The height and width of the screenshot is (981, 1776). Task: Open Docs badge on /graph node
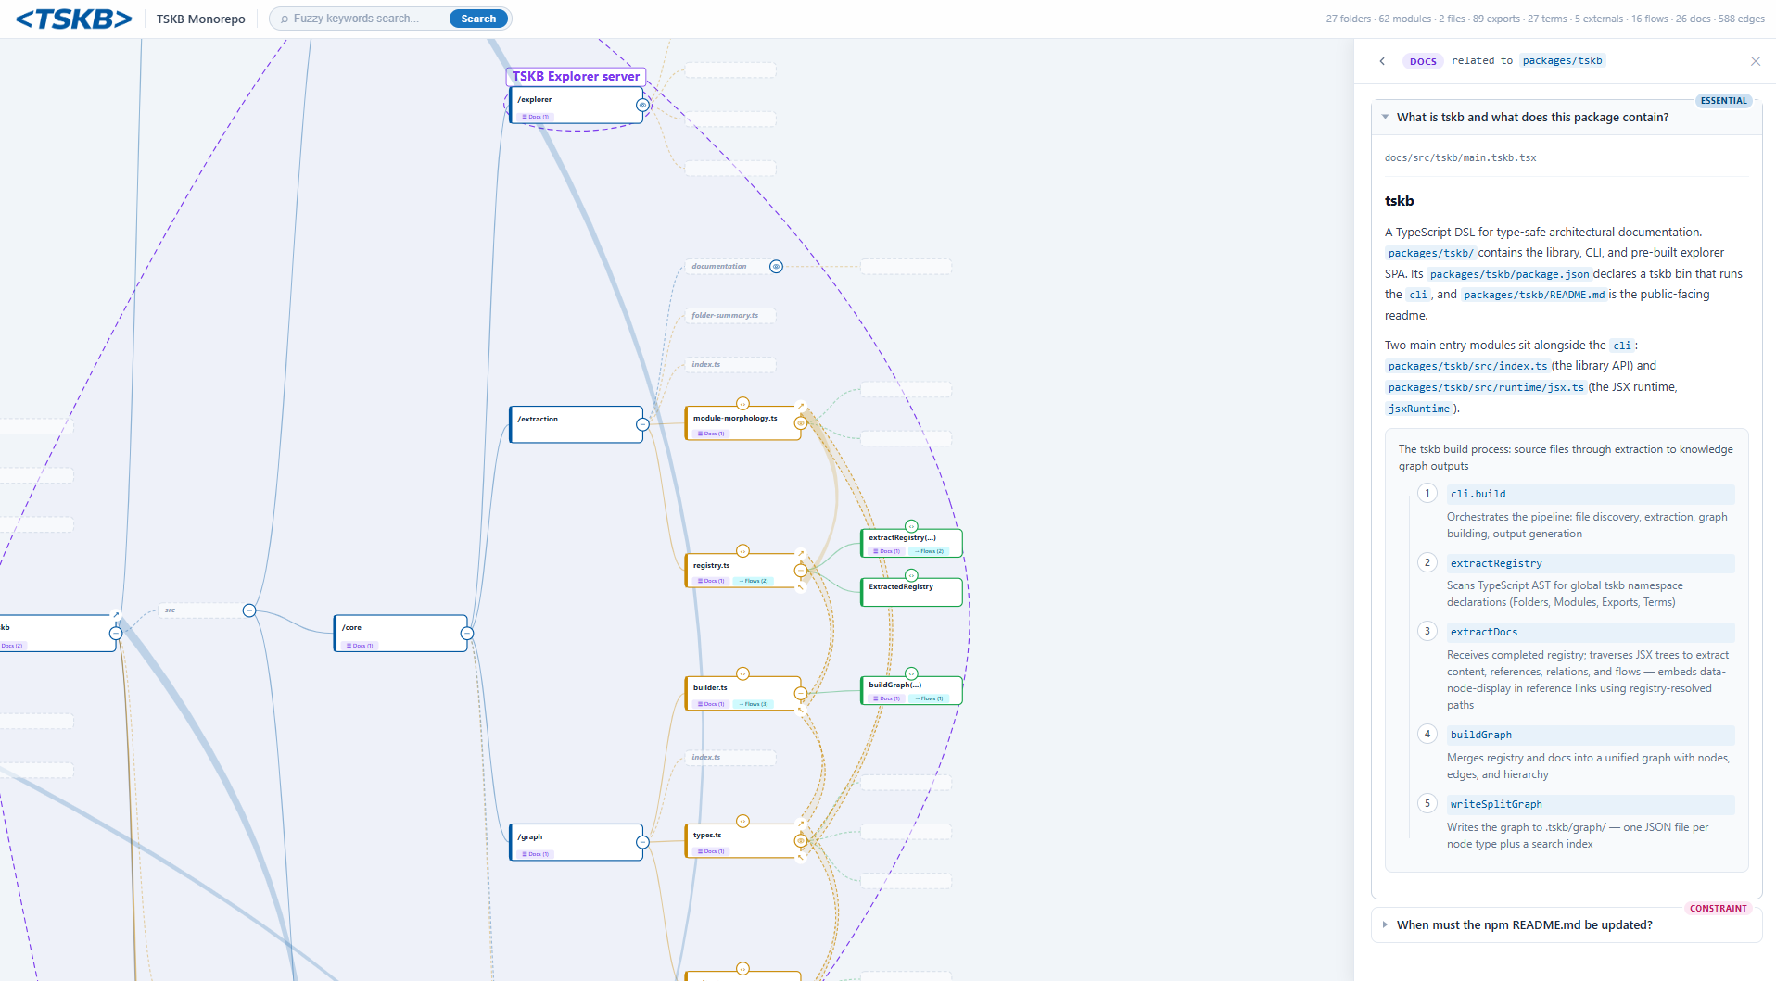tap(536, 854)
